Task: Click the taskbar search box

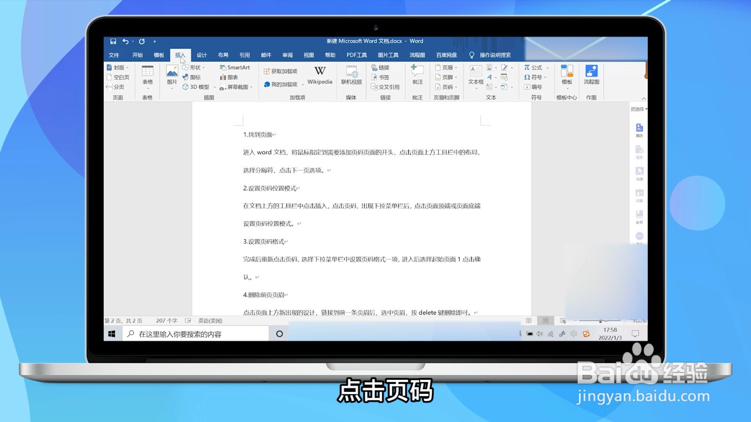Action: click(195, 334)
